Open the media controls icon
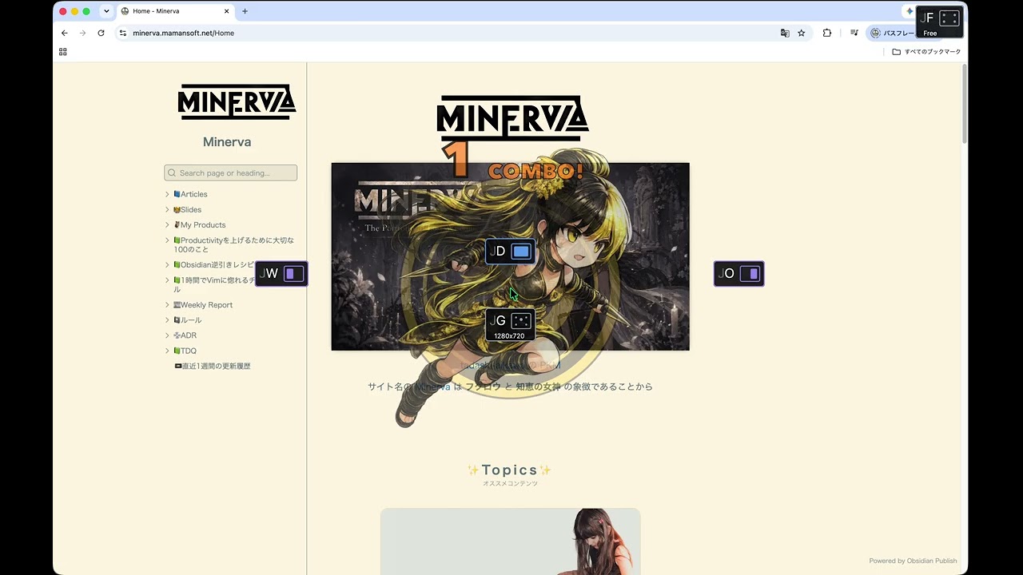Viewport: 1023px width, 575px height. pos(854,33)
